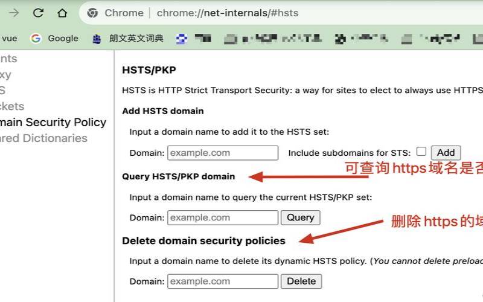This screenshot has height=302, width=483.
Task: Click the Chrome logo in the address bar
Action: [x=92, y=13]
